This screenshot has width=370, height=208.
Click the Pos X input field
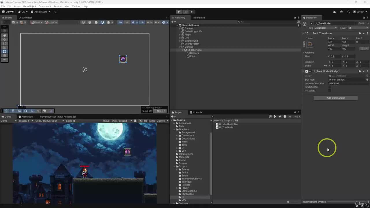[334, 42]
